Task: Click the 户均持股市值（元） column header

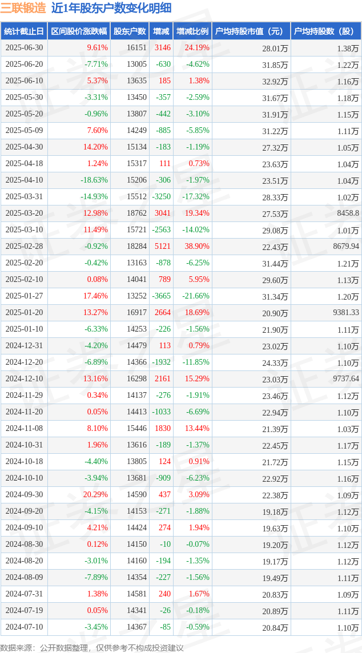Action: [251, 31]
